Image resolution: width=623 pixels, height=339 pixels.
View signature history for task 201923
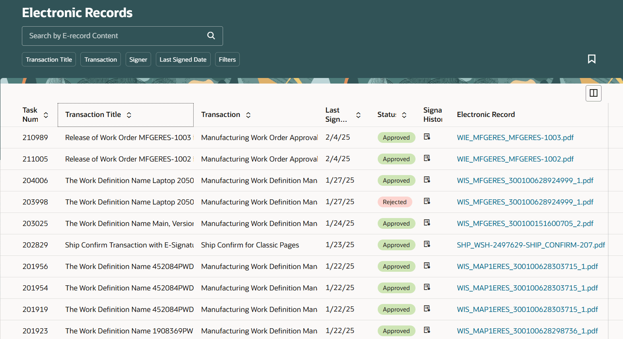pyautogui.click(x=427, y=330)
